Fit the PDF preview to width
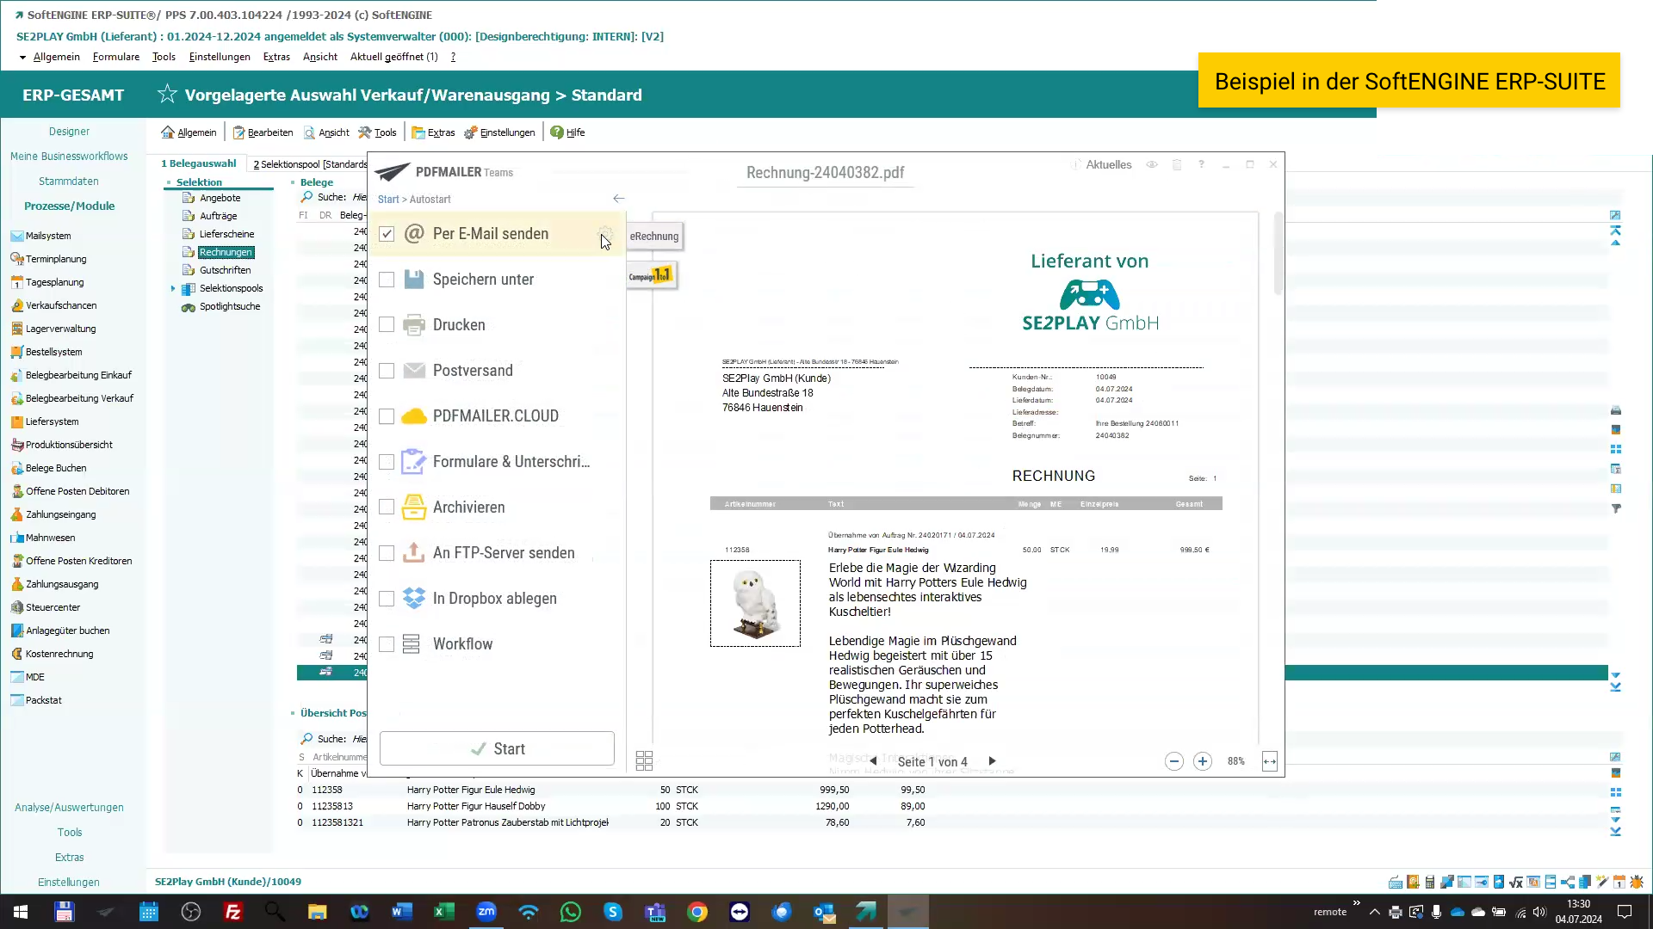1653x929 pixels. tap(1270, 761)
